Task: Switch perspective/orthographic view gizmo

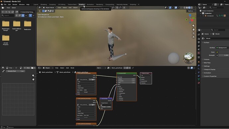Action: click(193, 37)
